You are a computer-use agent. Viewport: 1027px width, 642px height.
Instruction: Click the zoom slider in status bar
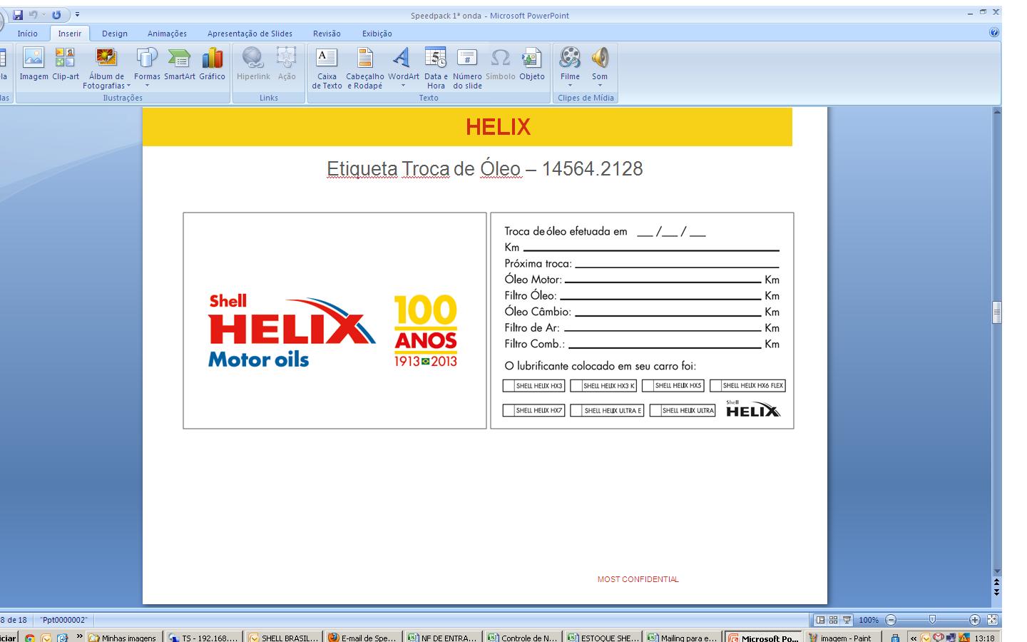(932, 620)
